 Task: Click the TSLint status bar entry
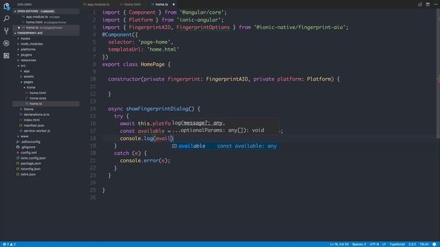click(423, 244)
